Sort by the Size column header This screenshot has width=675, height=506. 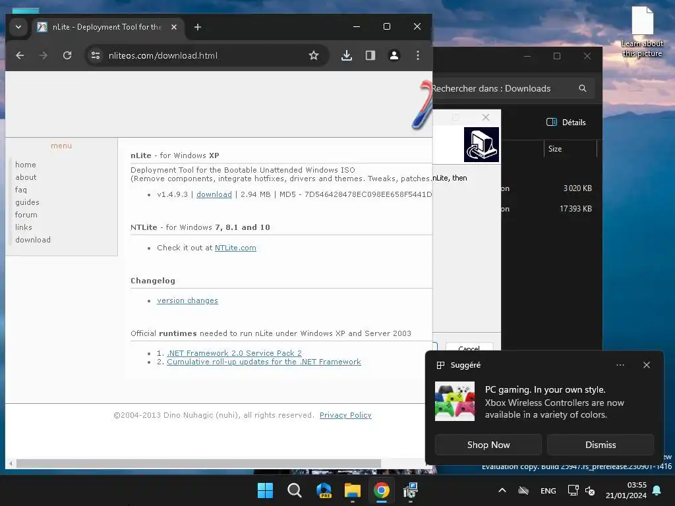pos(555,149)
